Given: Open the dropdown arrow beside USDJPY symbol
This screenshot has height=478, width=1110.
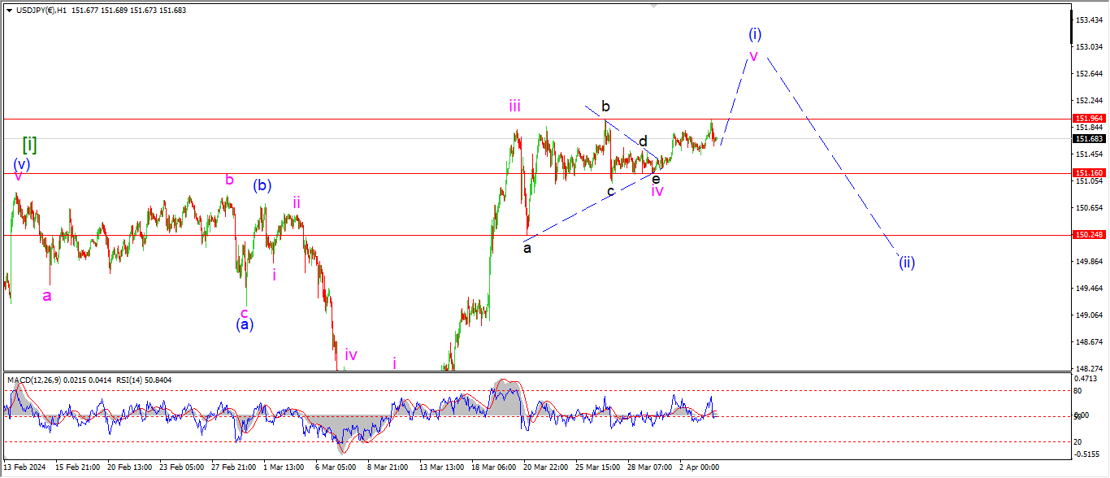Looking at the screenshot, I should 9,10.
